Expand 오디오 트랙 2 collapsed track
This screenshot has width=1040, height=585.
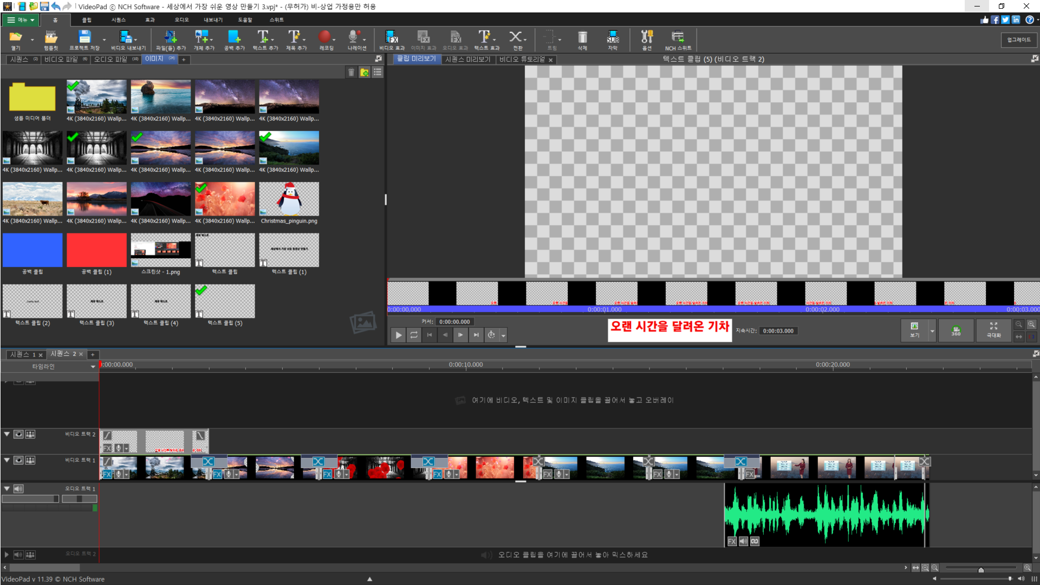(x=7, y=555)
